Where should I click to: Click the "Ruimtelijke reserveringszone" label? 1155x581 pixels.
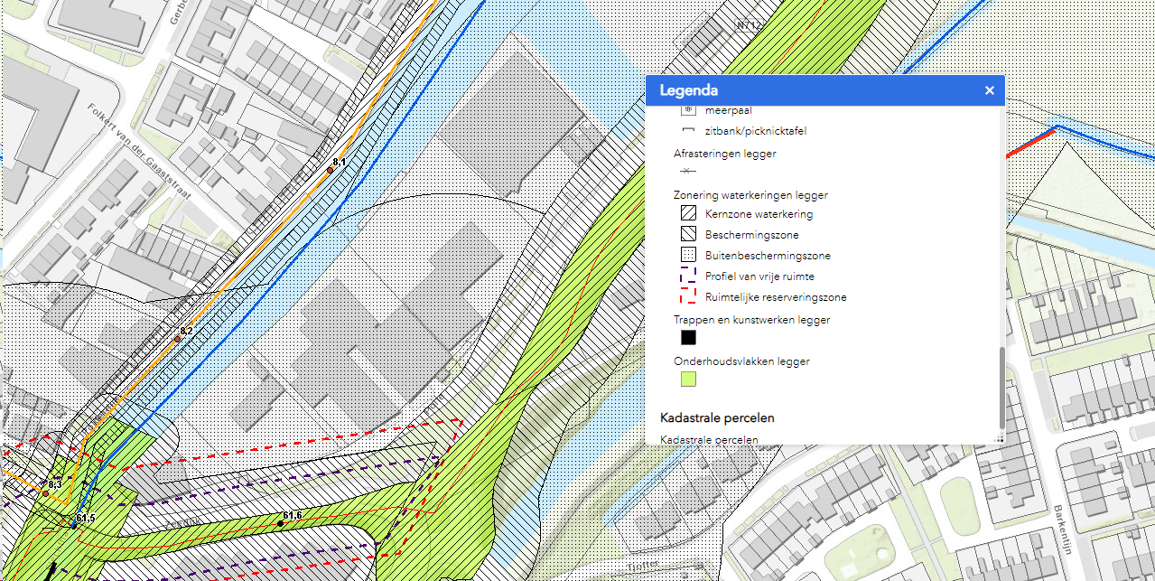[776, 297]
